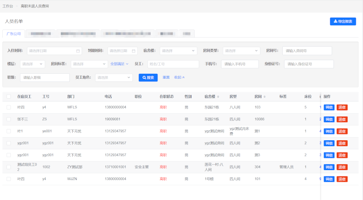This screenshot has height=200, width=363.
Task: Expand the 房间标签 dropdown
Action: pos(89,64)
